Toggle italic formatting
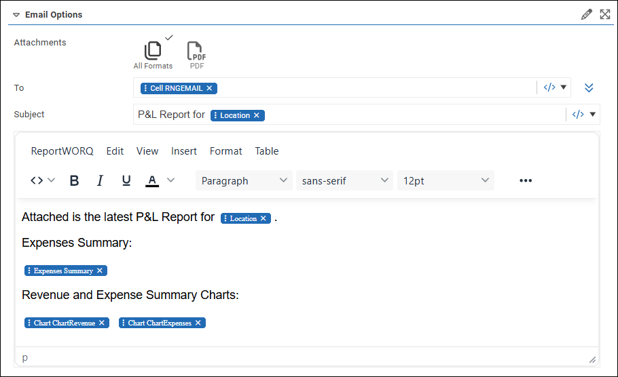Screen dimensions: 618x377 point(100,180)
